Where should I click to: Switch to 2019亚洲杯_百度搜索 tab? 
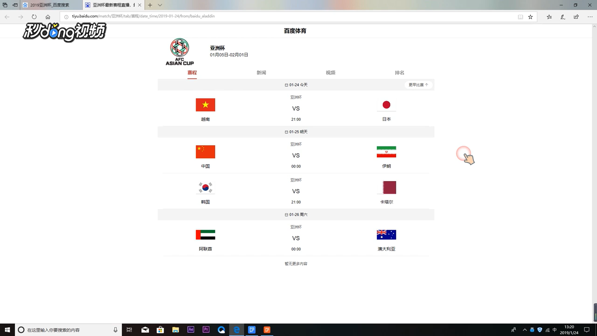click(x=51, y=5)
